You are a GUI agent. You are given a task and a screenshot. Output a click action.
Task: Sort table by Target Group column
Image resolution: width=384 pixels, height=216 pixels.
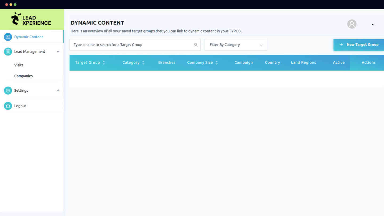coord(104,63)
